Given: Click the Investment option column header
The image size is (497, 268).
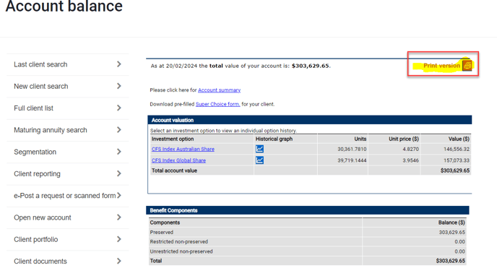Looking at the screenshot, I should point(173,139).
